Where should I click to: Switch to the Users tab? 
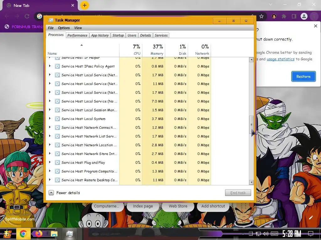point(132,35)
